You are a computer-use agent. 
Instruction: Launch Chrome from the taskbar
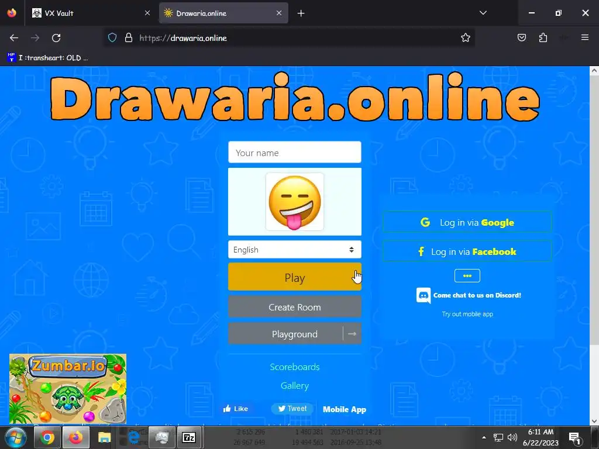click(47, 437)
